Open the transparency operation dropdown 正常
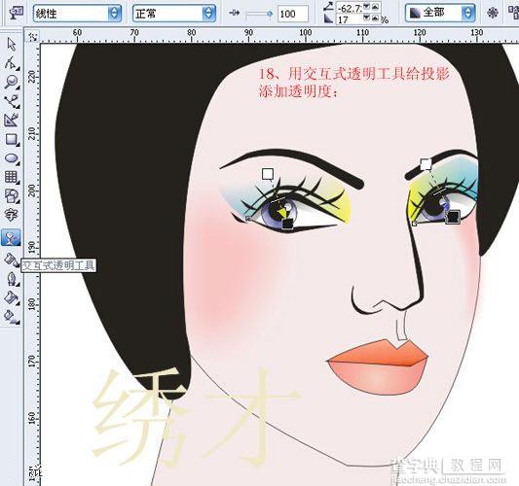Image resolution: width=519 pixels, height=486 pixels. click(x=174, y=14)
